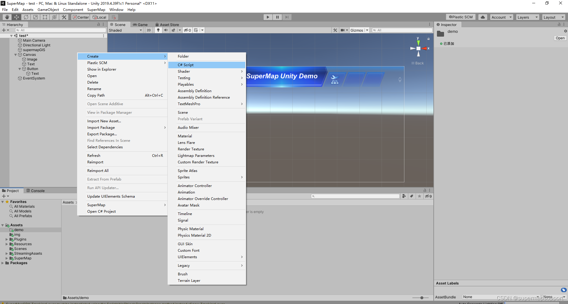Viewport: 568px width, 304px height.
Task: Open scene component tools icon
Action: pyautogui.click(x=335, y=30)
